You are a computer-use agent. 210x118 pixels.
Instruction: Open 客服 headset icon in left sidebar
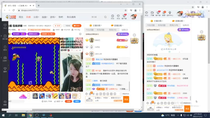[x=5, y=103]
